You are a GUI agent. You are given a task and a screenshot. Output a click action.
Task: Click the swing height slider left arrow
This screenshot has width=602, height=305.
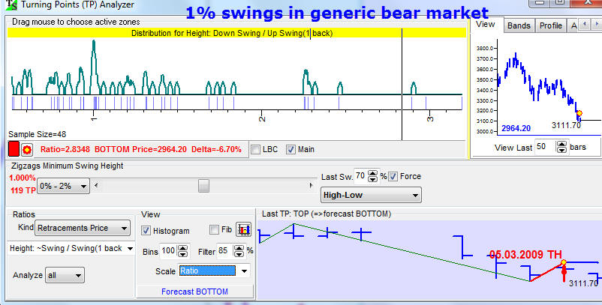pyautogui.click(x=97, y=184)
